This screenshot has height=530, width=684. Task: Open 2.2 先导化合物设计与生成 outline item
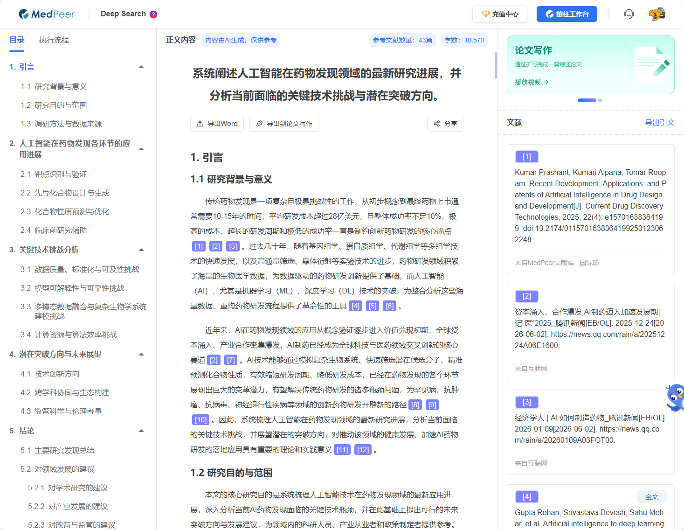pyautogui.click(x=65, y=193)
